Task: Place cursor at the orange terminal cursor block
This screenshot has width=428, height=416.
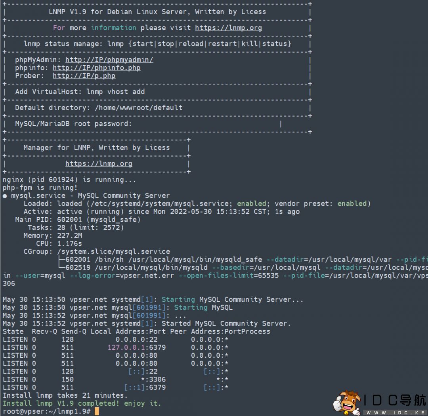Action: tap(97, 412)
